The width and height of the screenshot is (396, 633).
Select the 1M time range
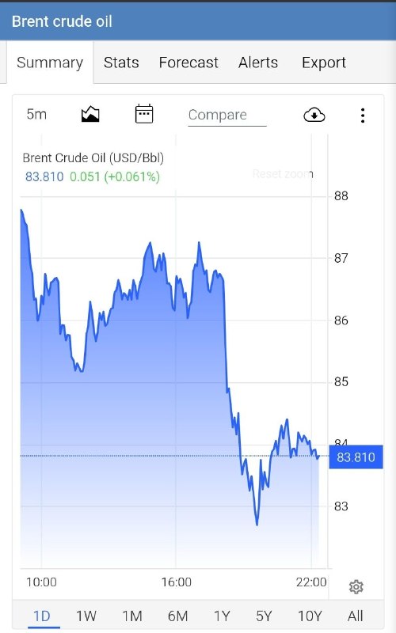pyautogui.click(x=132, y=616)
